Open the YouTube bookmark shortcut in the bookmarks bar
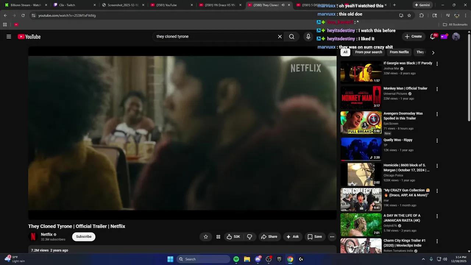This screenshot has height=265, width=471. [x=16, y=25]
